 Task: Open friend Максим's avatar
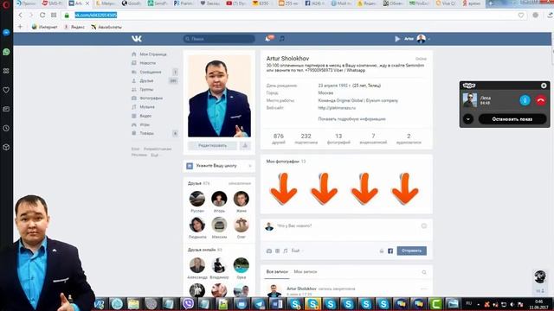[x=219, y=225]
